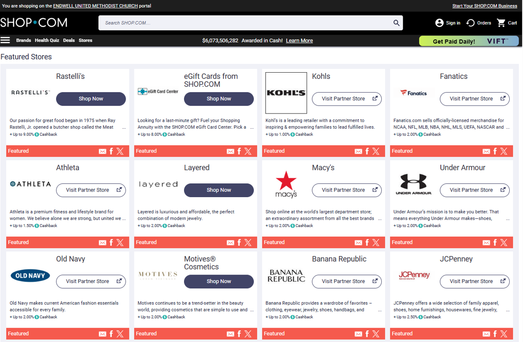523x342 pixels.
Task: Open Start Your SHOP.COM Business link
Action: (x=484, y=6)
